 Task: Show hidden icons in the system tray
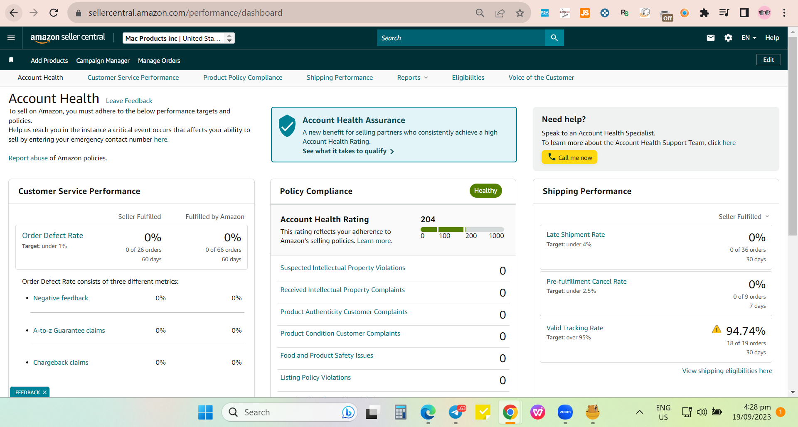[x=640, y=412]
